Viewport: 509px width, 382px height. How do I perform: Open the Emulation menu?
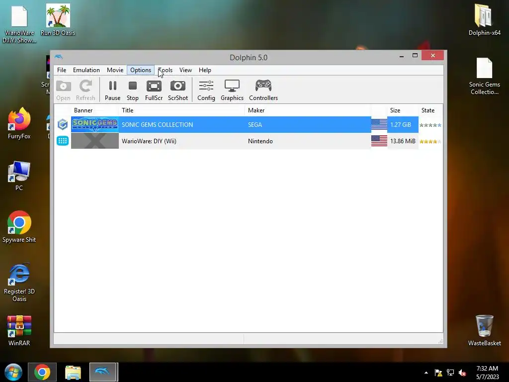pyautogui.click(x=86, y=70)
